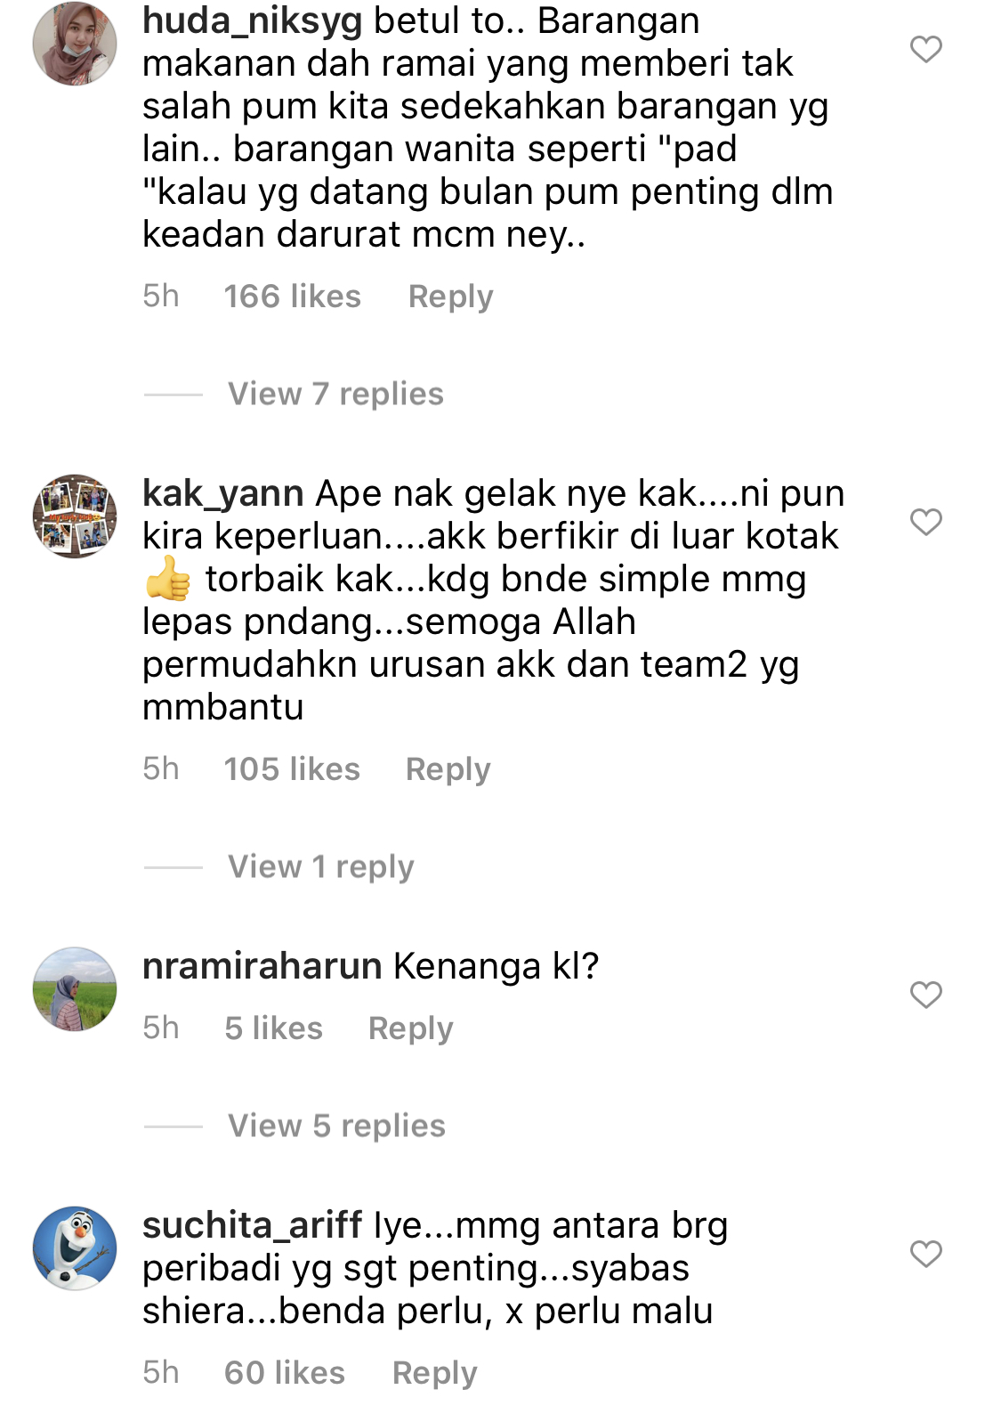
Task: Reply to huda_niksyg's comment
Action: point(450,297)
